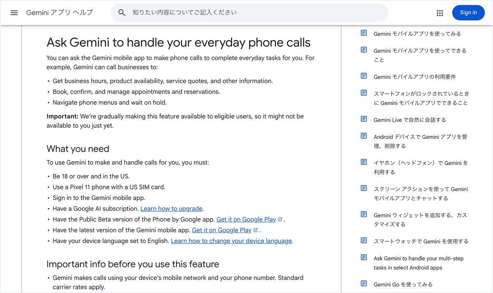Open article イヤホン（ヘッドフォン）で Gemini を利用する
Image resolution: width=493 pixels, height=293 pixels.
(x=421, y=167)
